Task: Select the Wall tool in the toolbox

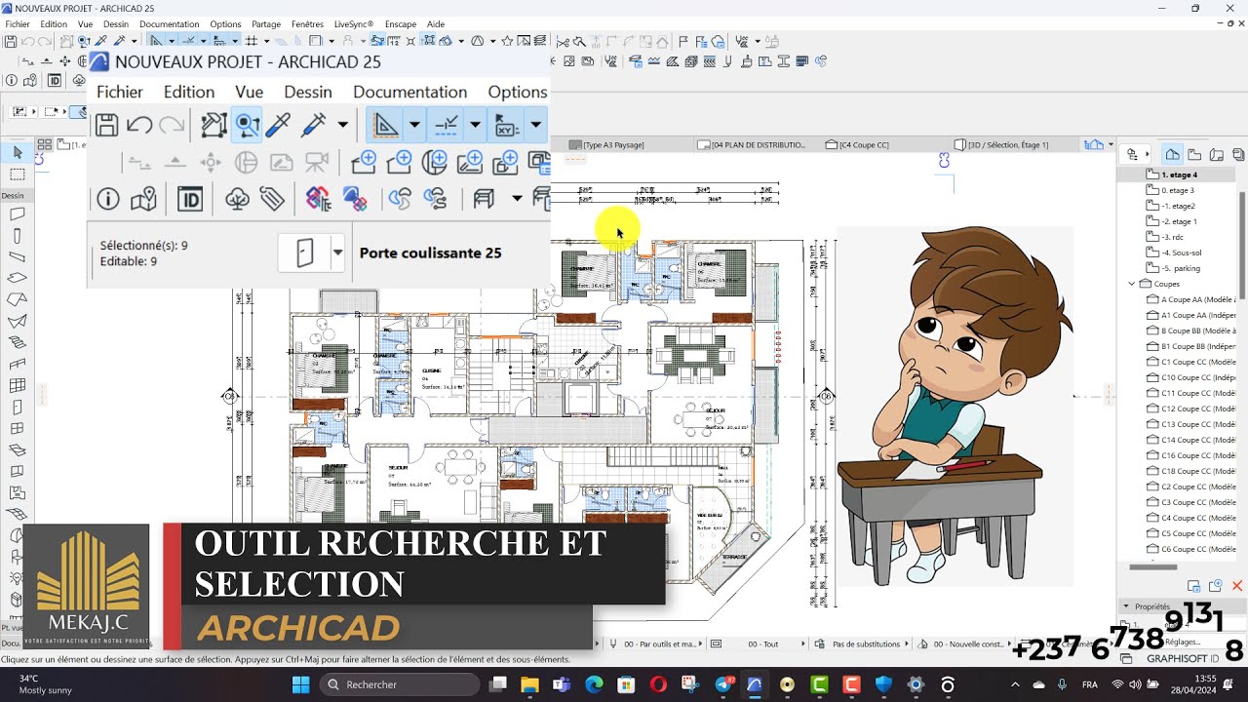Action: [x=17, y=214]
